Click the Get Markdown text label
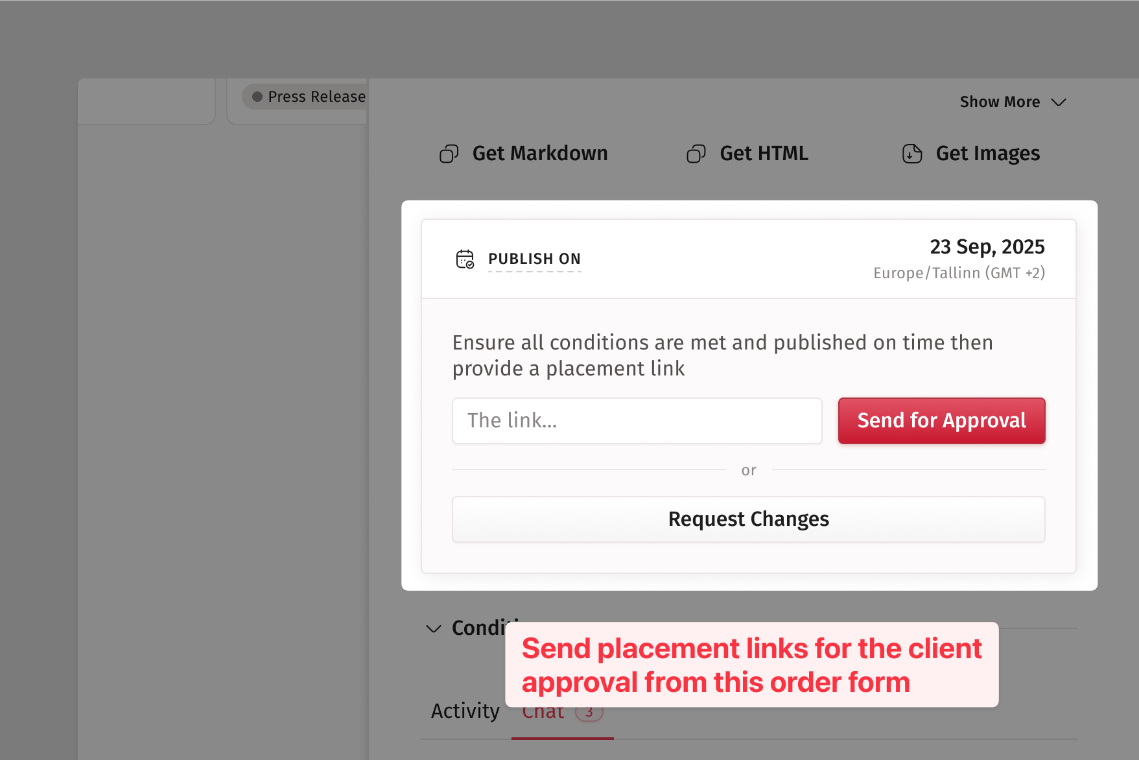Viewport: 1139px width, 760px height. click(x=539, y=154)
